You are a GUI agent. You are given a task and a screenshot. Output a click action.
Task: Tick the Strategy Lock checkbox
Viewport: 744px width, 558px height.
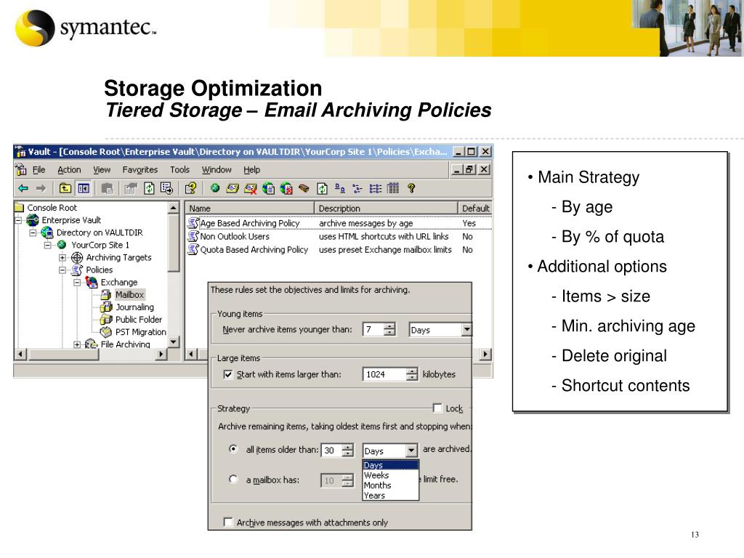(x=437, y=408)
